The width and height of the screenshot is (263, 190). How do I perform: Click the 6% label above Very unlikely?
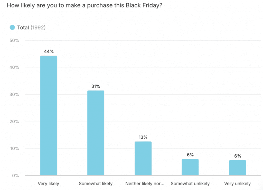[x=237, y=156]
